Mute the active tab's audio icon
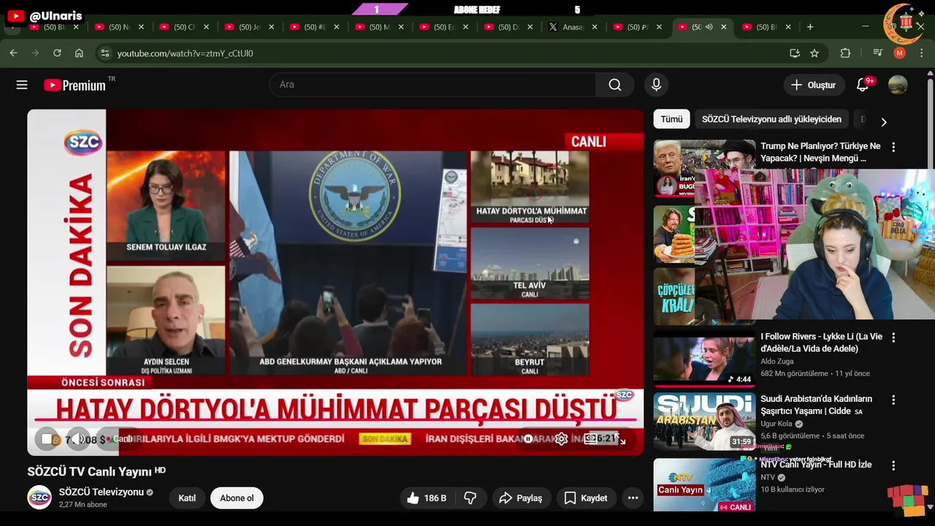The height and width of the screenshot is (526, 935). pos(709,27)
